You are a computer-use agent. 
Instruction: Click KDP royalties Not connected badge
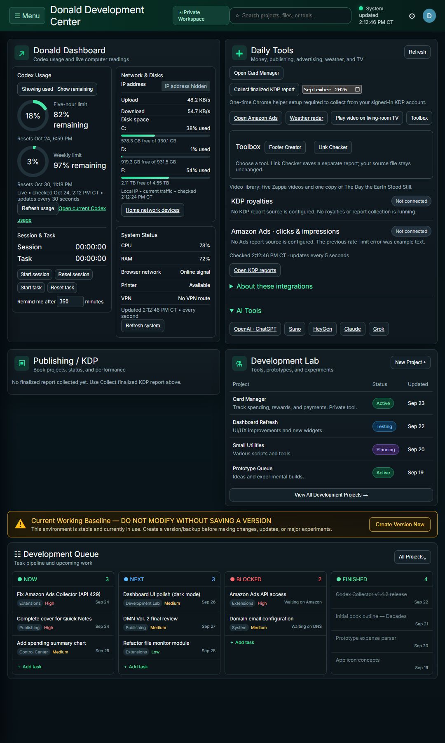coord(411,201)
